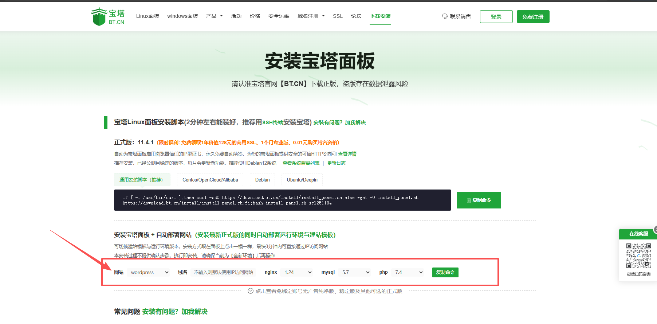The height and width of the screenshot is (324, 657).
Task: Open the SSL page link
Action: [338, 16]
